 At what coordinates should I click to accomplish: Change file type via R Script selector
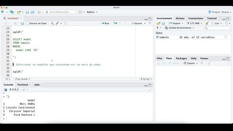click(146, 79)
